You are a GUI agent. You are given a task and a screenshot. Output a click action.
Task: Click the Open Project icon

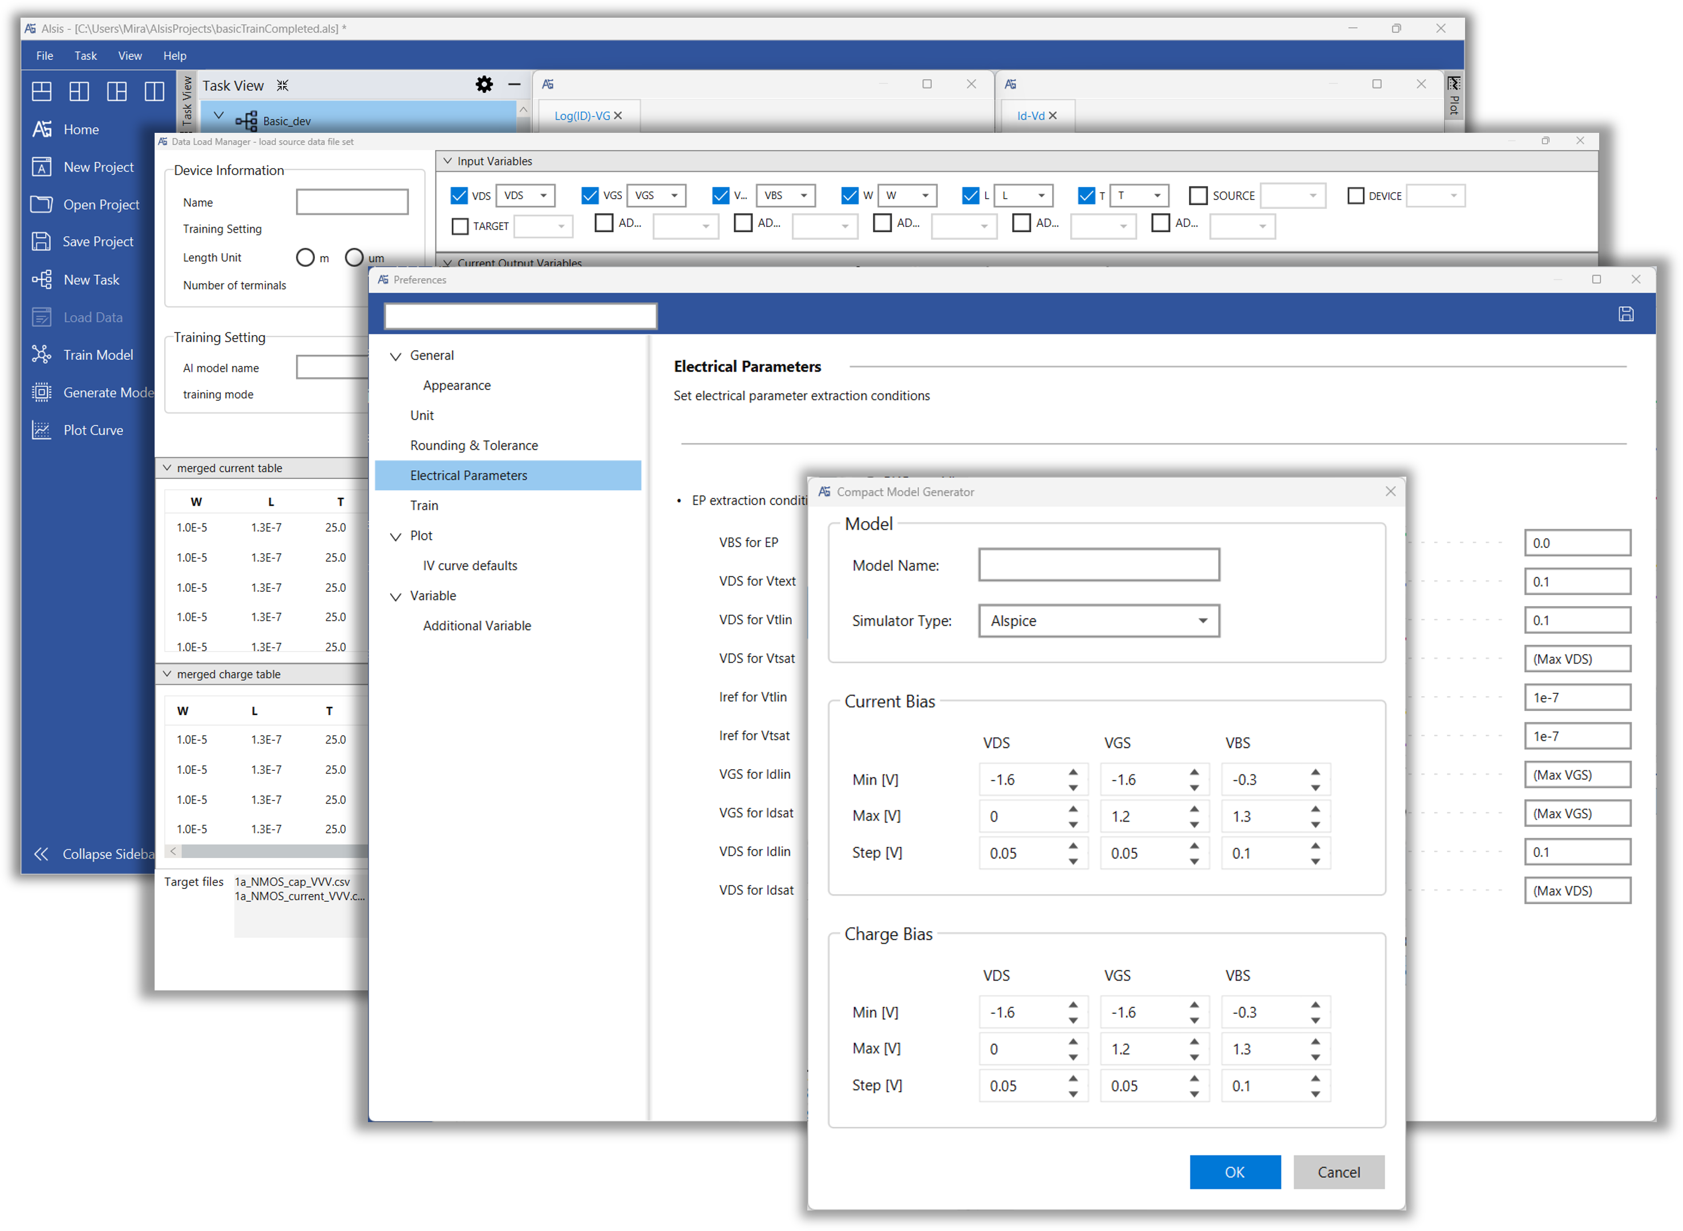(x=41, y=204)
